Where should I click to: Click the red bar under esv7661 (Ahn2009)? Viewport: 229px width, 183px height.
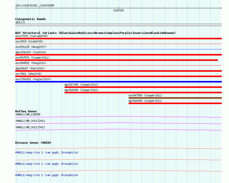click(118, 76)
